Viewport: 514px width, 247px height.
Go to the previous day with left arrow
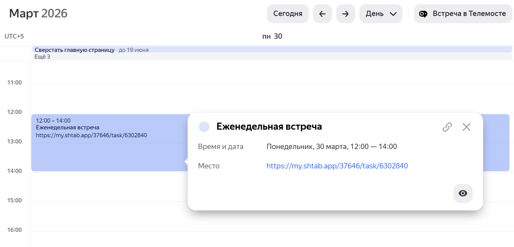tap(322, 14)
